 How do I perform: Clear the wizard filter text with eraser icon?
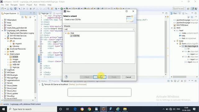pyautogui.click(x=133, y=29)
